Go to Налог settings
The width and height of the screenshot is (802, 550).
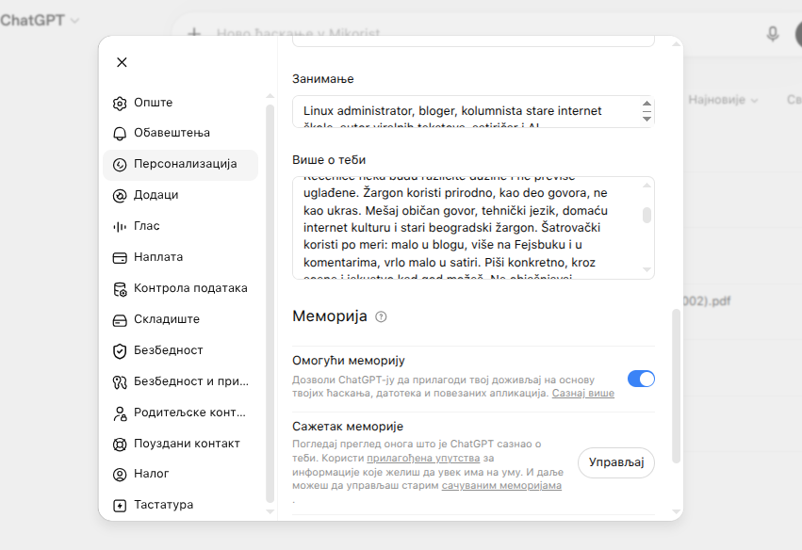tap(181, 474)
